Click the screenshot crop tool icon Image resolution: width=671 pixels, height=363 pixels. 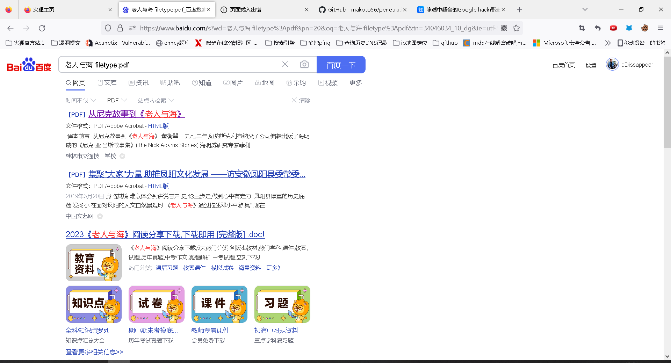pyautogui.click(x=582, y=28)
